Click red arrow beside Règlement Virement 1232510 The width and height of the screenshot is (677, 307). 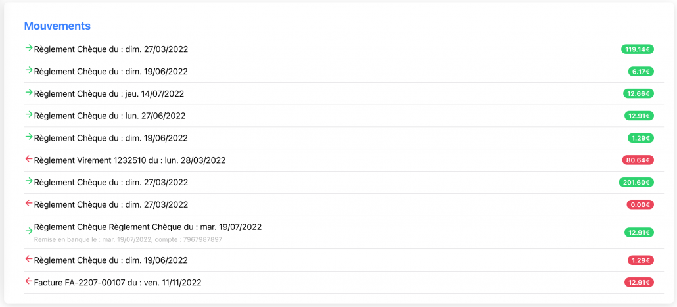pos(28,159)
